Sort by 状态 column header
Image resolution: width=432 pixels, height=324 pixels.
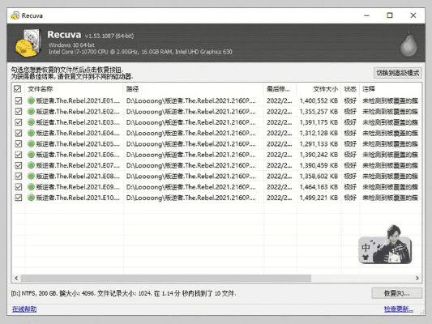pyautogui.click(x=350, y=89)
